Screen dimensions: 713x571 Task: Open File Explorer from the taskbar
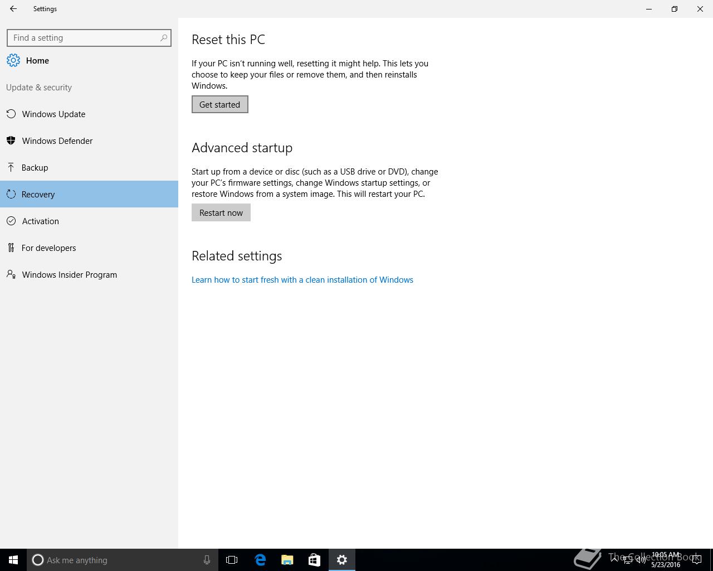(287, 560)
